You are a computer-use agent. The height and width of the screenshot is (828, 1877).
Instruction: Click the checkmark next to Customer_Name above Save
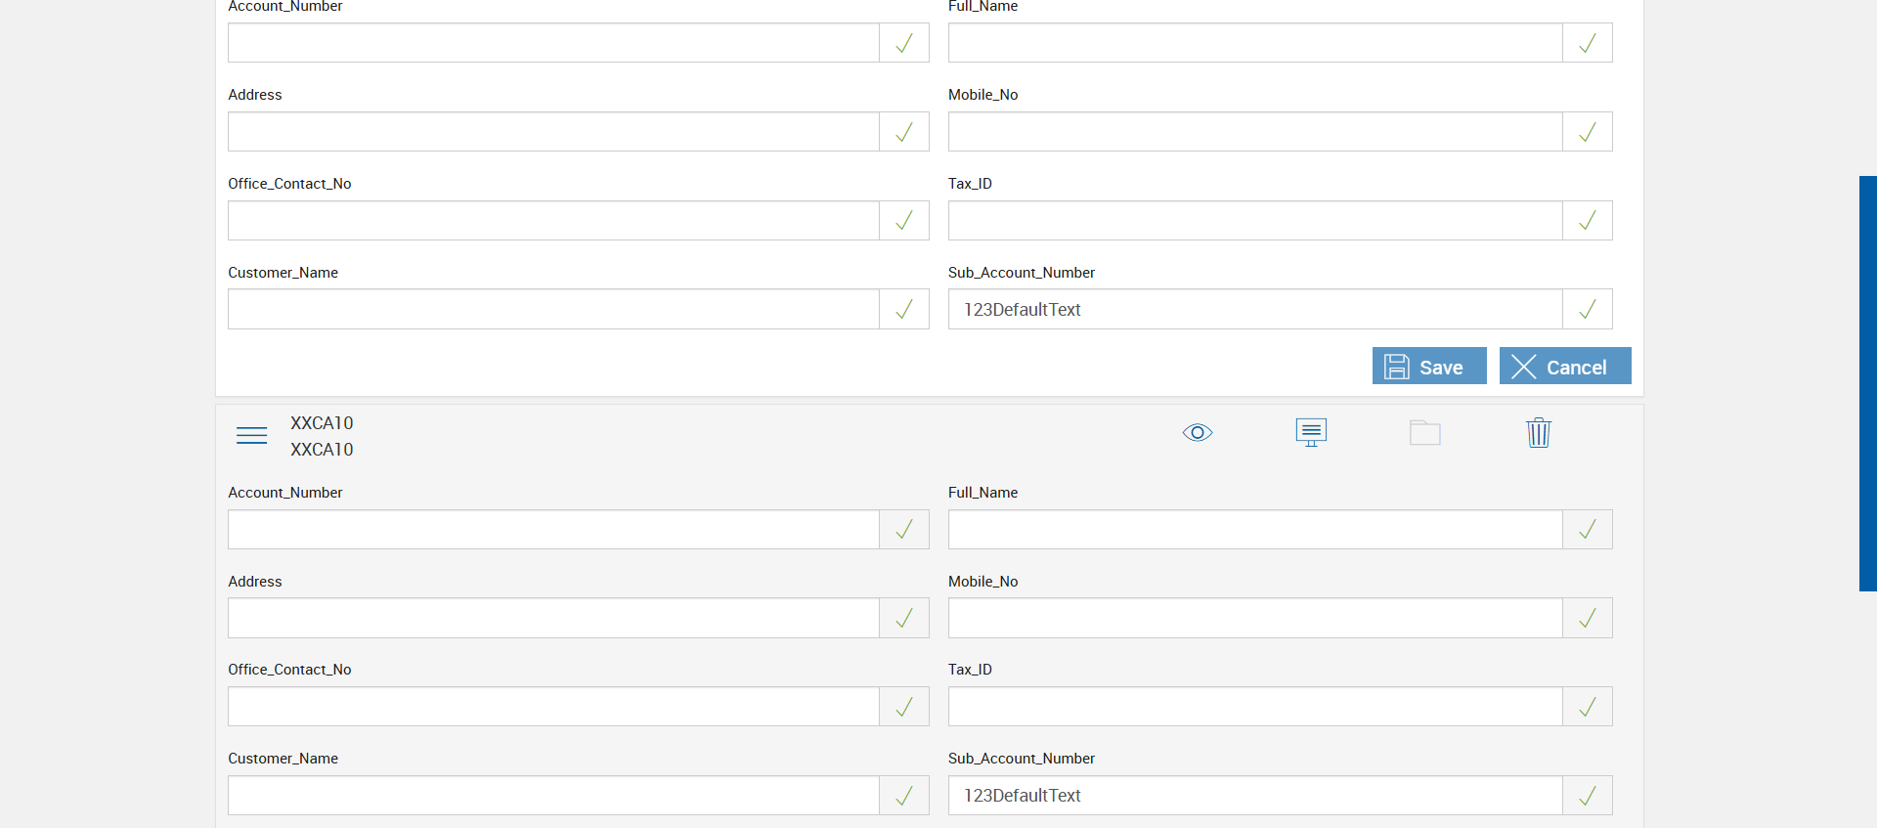[x=903, y=309]
